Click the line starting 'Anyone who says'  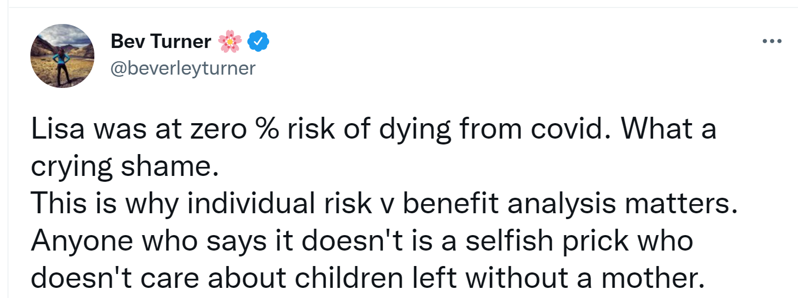tap(362, 241)
